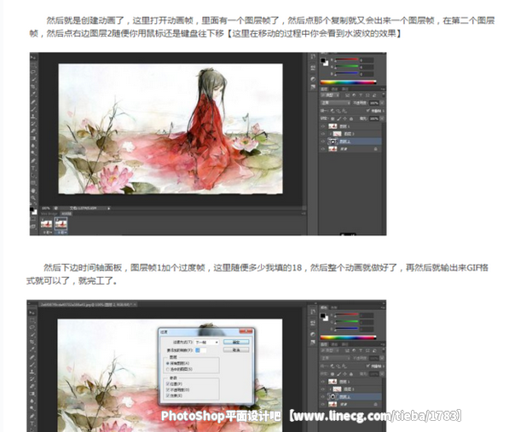
Task: Select Hand tool in upper Photoshop toolbox
Action: coord(33,190)
